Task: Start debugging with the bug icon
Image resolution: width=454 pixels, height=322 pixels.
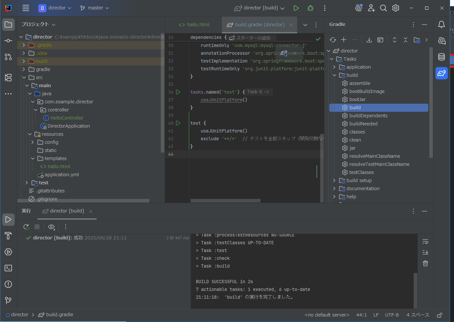Action: pyautogui.click(x=310, y=8)
